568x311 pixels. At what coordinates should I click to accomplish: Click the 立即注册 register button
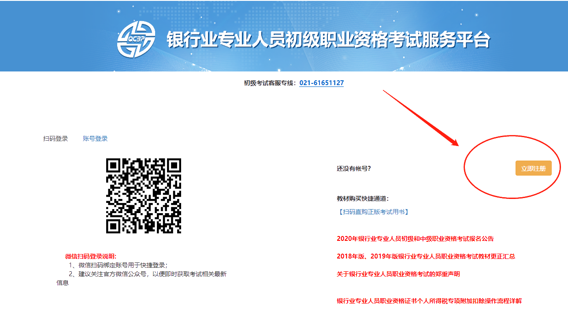533,169
